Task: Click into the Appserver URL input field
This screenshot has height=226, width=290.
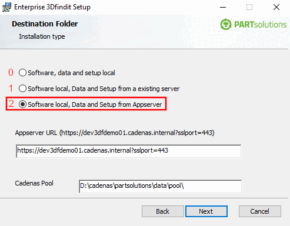Action: [129, 151]
